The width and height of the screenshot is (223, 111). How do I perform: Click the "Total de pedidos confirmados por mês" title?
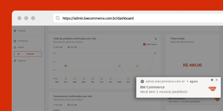(x=75, y=39)
